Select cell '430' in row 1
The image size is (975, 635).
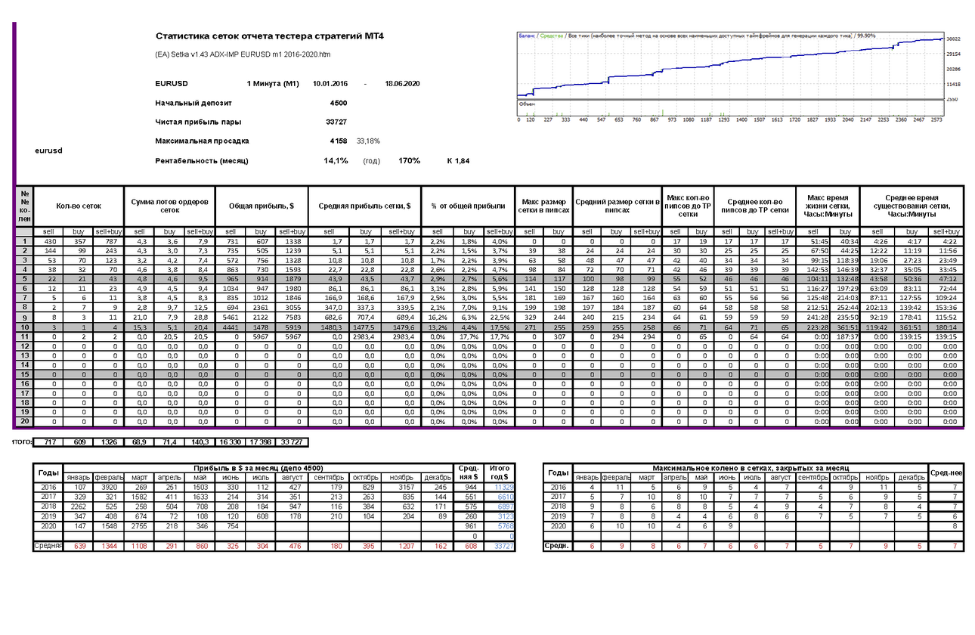48,241
